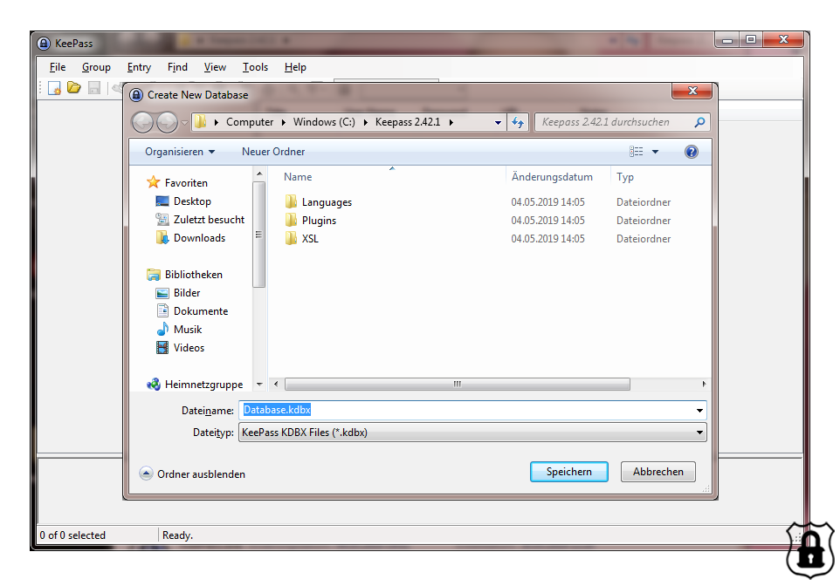Screen dimensions: 840x586
Task: Open the Help menu in KeePass
Action: (x=295, y=67)
